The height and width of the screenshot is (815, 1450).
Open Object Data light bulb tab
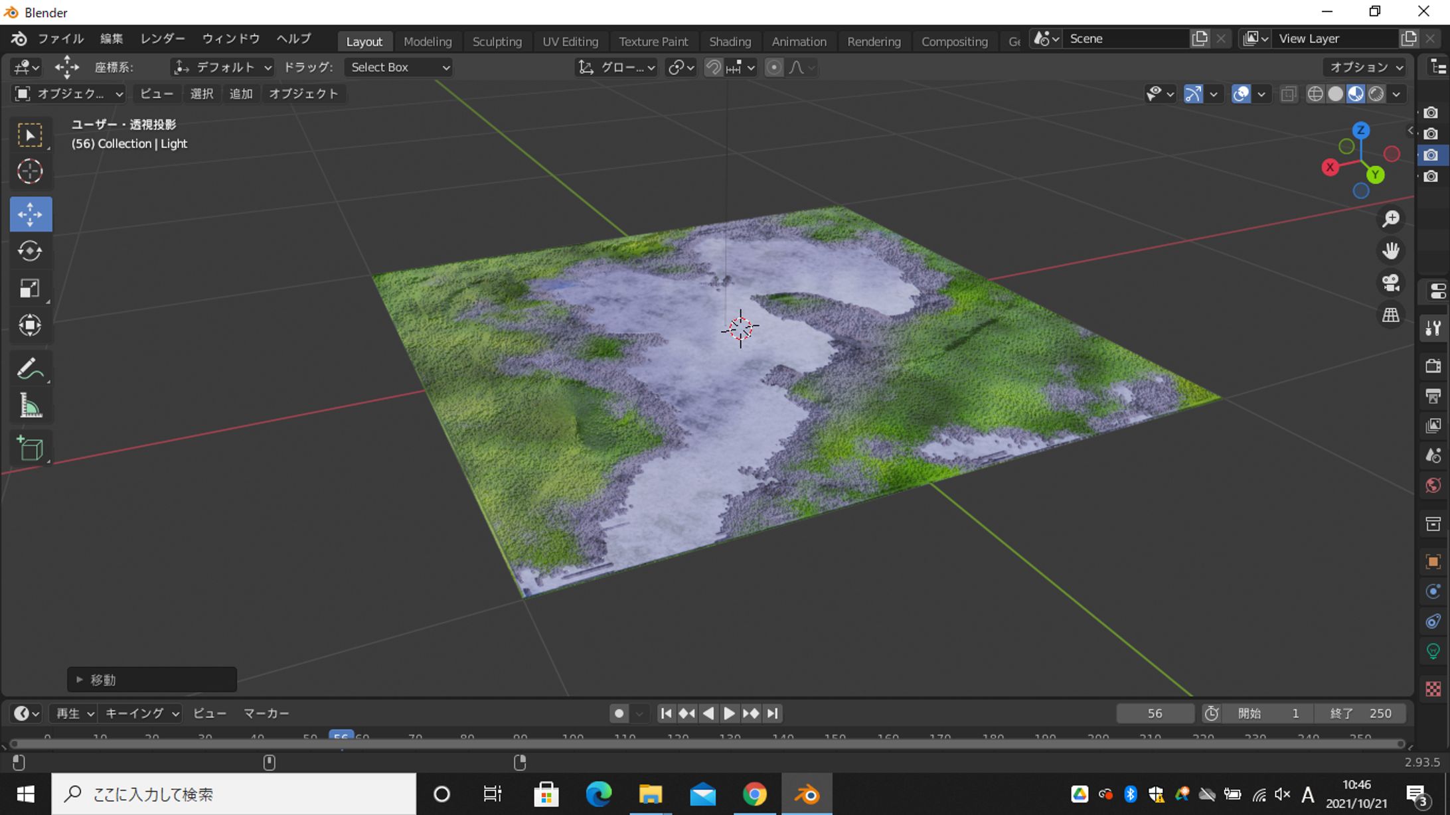[x=1433, y=652]
